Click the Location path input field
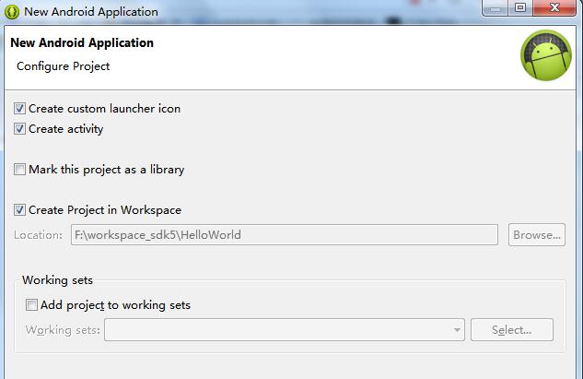 coord(285,235)
